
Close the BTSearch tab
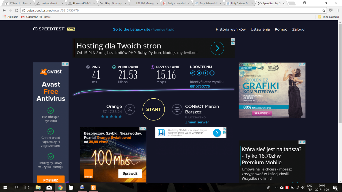[x=30, y=3]
